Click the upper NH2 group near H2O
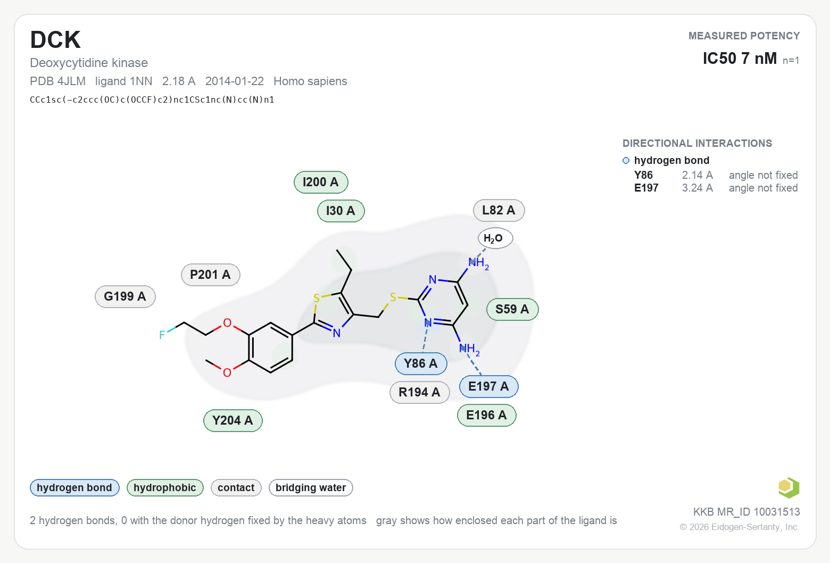Image resolution: width=830 pixels, height=563 pixels. coord(478,263)
